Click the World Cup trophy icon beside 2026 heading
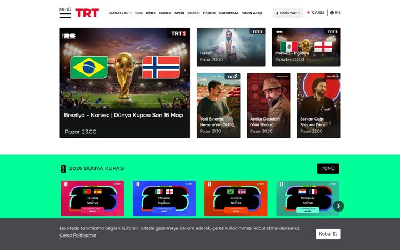The image size is (400, 250). [63, 169]
